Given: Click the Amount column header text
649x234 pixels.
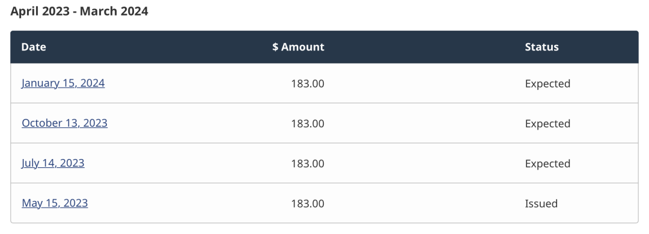Looking at the screenshot, I should pos(302,47).
